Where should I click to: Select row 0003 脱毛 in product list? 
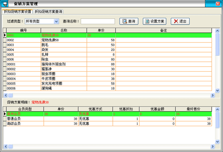click(x=107, y=45)
